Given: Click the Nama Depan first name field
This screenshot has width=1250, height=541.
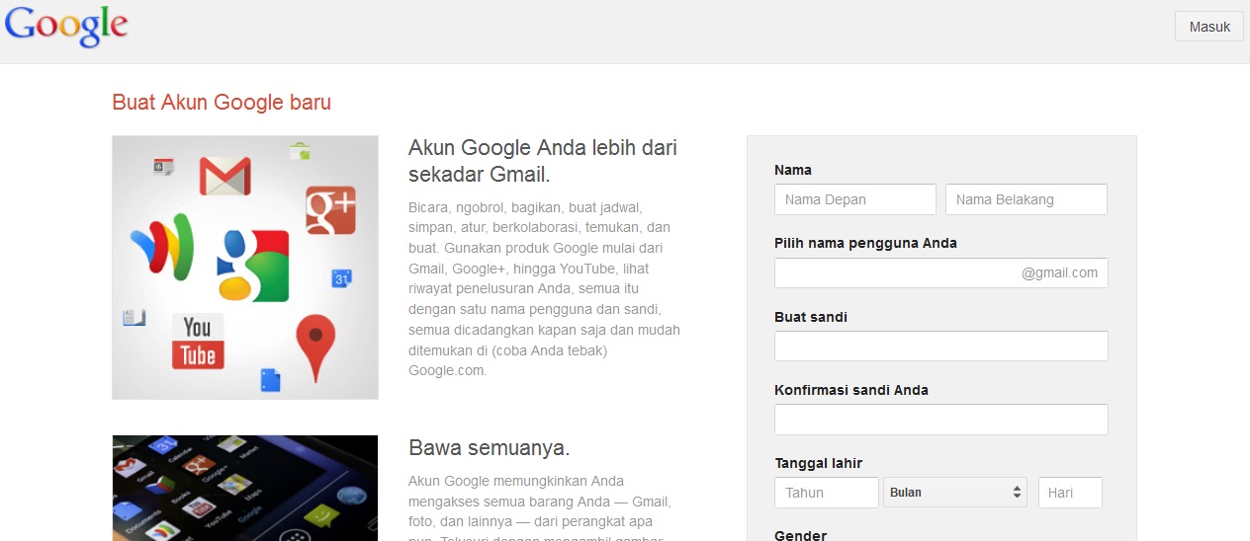Looking at the screenshot, I should point(855,199).
